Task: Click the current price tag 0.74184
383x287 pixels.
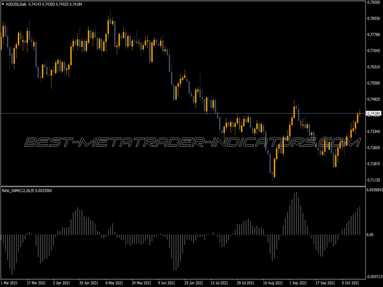Action: (x=374, y=113)
